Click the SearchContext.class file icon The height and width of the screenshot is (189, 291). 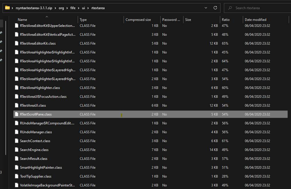click(x=16, y=141)
